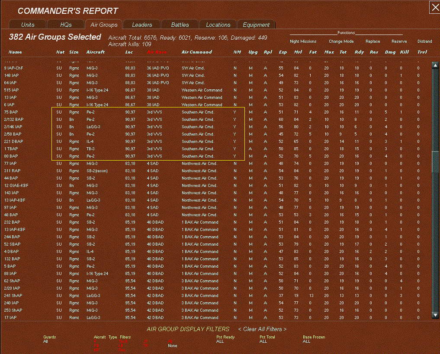Screen dimensions: 440x354
Task: Sort by the Trvl column header
Action: (422, 52)
